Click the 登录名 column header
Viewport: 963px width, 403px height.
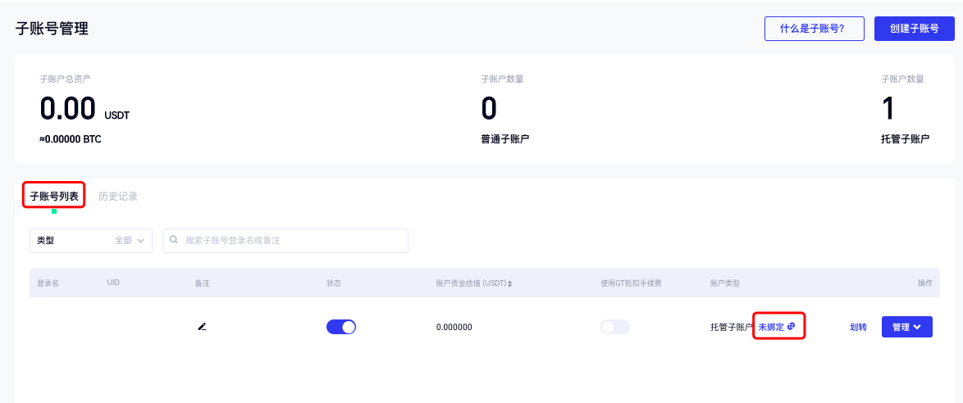pyautogui.click(x=48, y=283)
